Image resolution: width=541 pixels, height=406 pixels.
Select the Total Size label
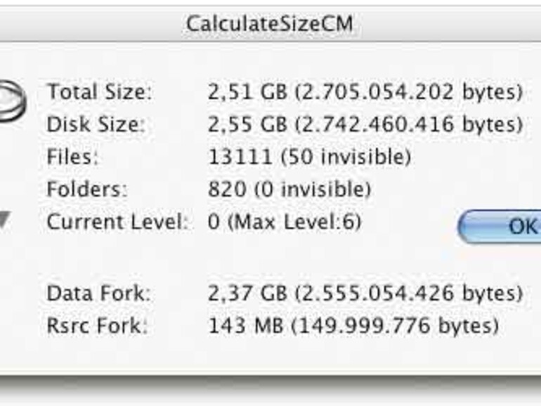(99, 92)
